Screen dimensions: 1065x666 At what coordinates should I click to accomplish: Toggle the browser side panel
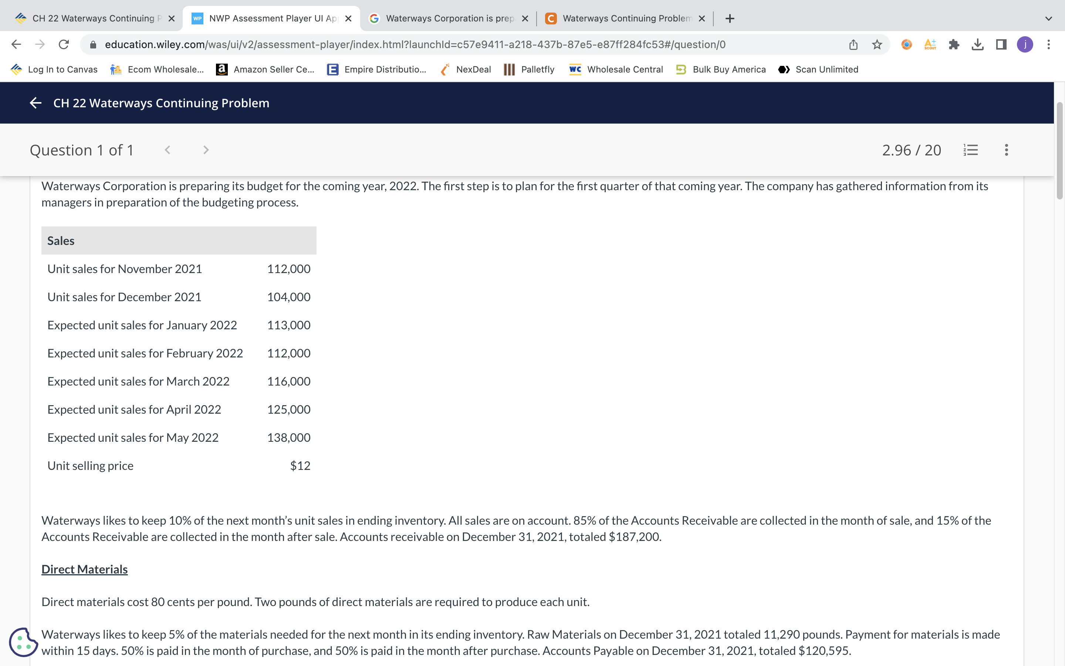click(1001, 44)
